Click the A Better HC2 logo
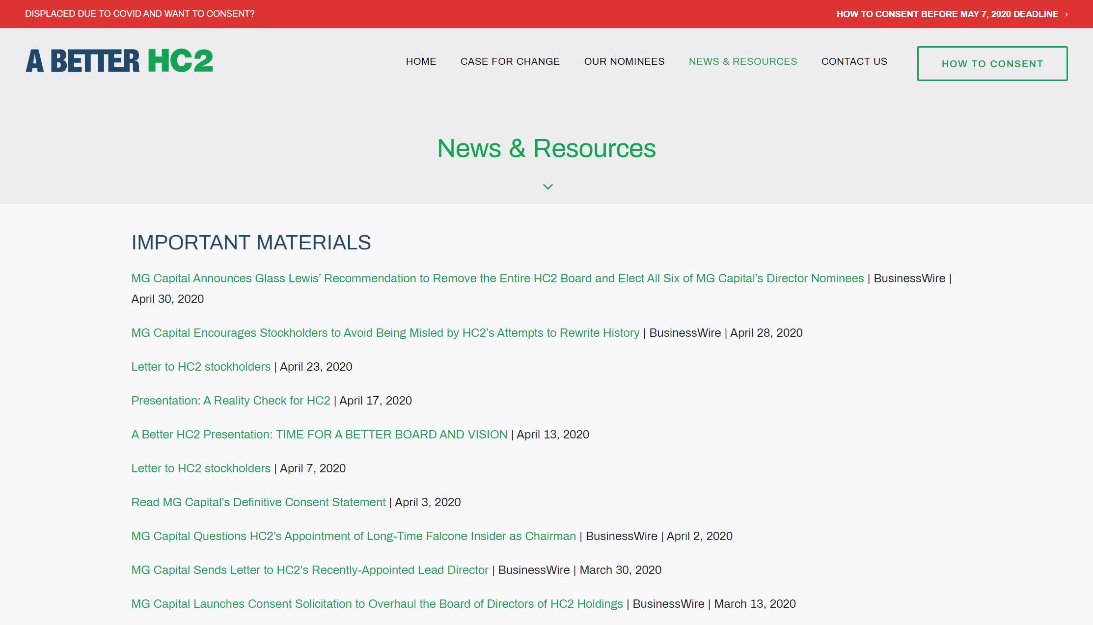 click(119, 61)
